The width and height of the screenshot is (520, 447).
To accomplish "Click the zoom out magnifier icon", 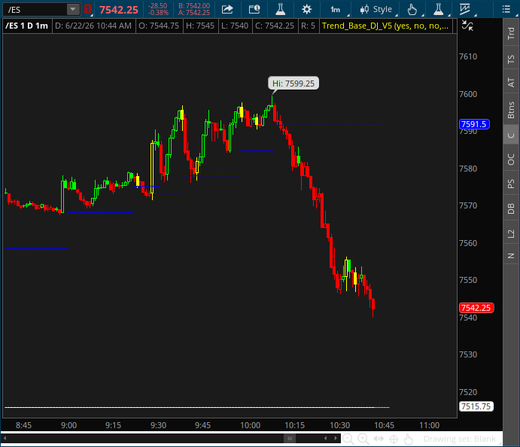I will tap(348, 439).
